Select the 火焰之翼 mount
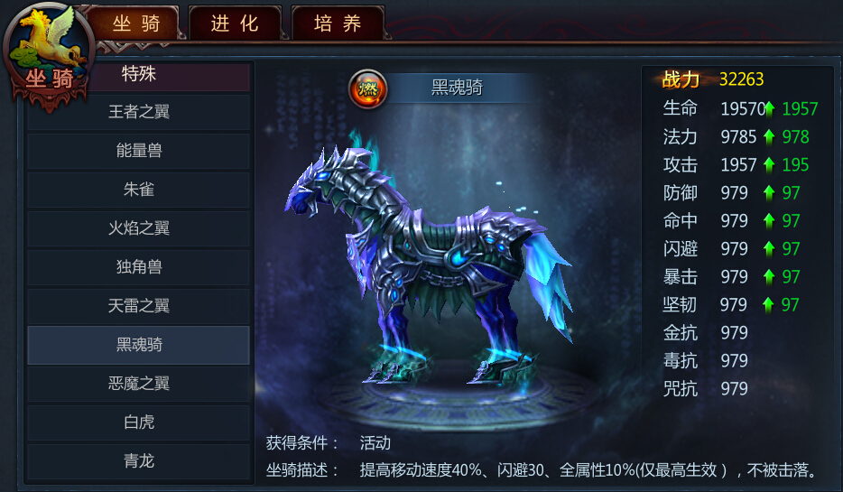843x492 pixels. click(x=139, y=228)
